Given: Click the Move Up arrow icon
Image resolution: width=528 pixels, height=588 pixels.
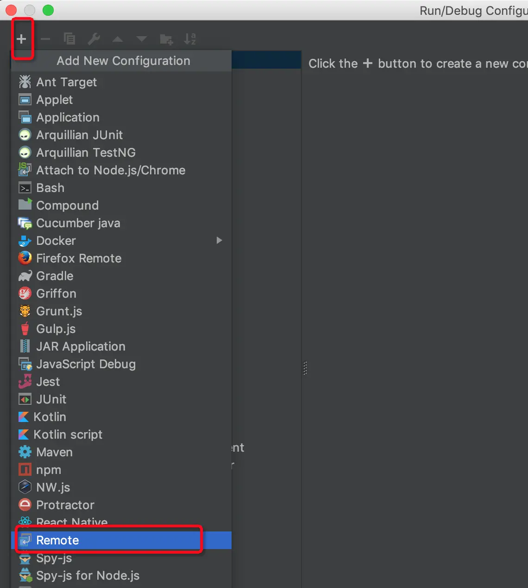Looking at the screenshot, I should point(118,39).
